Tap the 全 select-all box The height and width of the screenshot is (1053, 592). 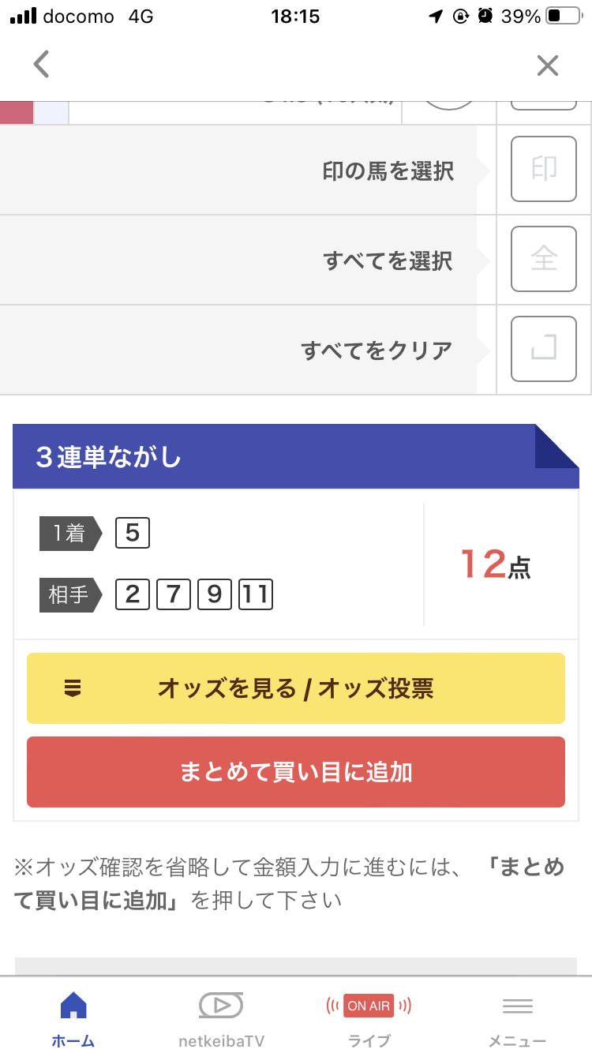pos(543,259)
